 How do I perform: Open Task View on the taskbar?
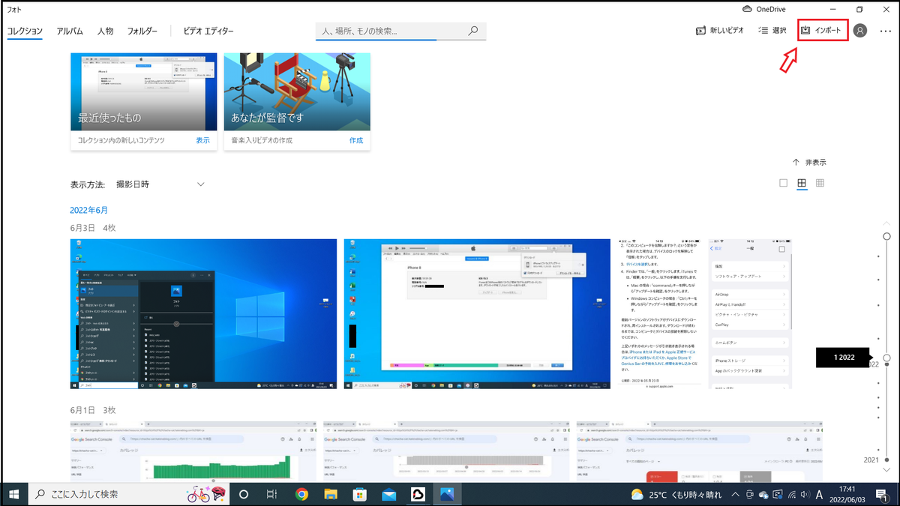pos(272,494)
